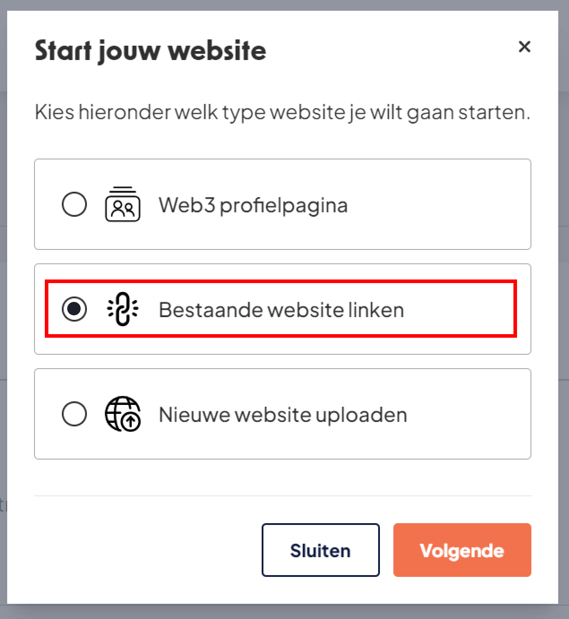Click the chain link icon
This screenshot has height=619, width=569.
(x=122, y=309)
